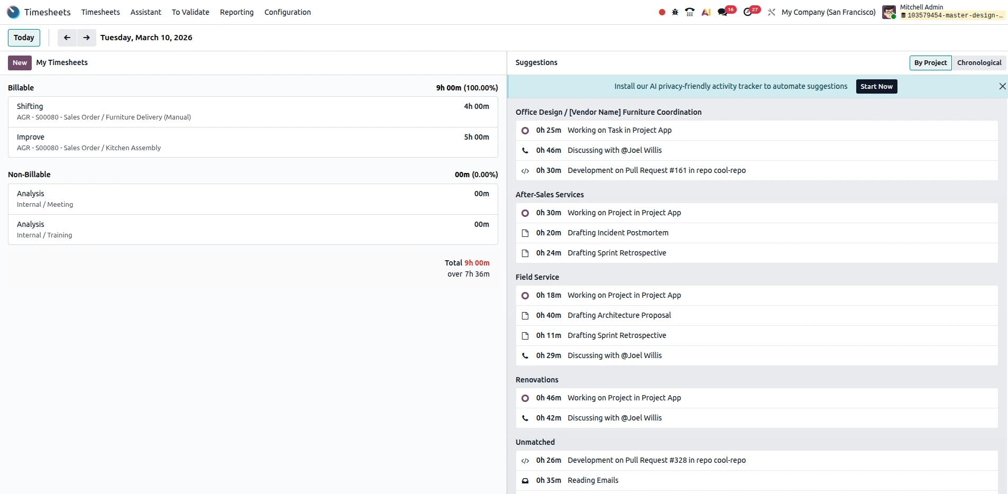Click the Start Now button
Viewport: 1008px width, 494px height.
pyautogui.click(x=876, y=86)
